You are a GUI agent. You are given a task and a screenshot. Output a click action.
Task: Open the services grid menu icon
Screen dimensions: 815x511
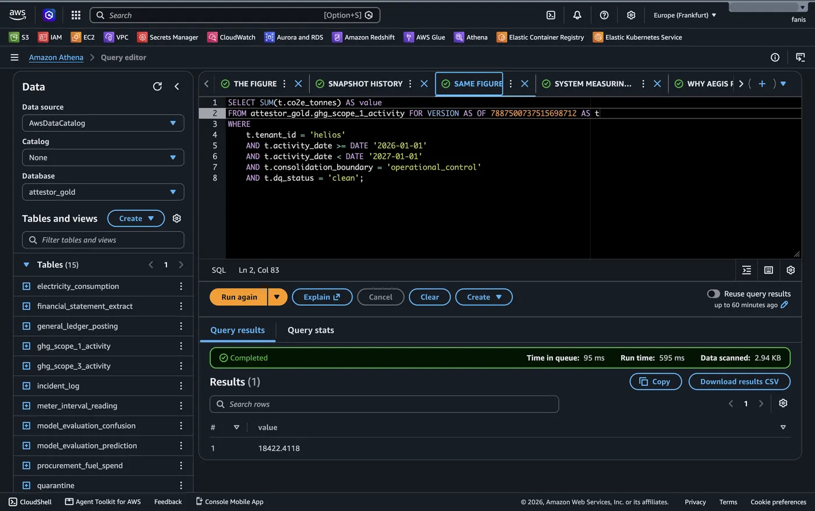tap(76, 15)
